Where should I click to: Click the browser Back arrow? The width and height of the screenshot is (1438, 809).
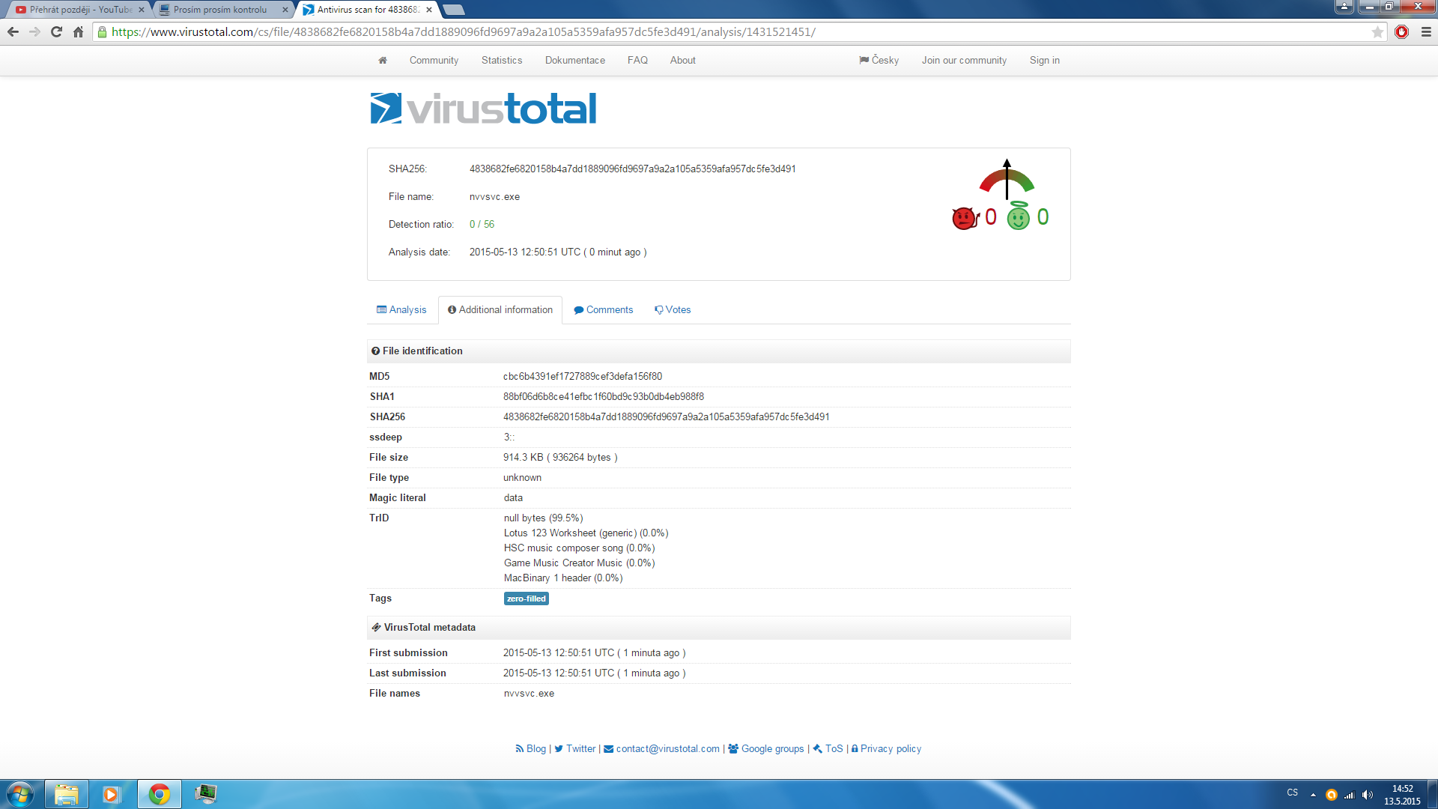[x=13, y=31]
